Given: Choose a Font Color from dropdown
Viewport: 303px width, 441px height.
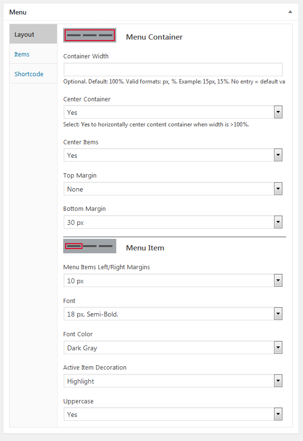Looking at the screenshot, I should (x=173, y=348).
